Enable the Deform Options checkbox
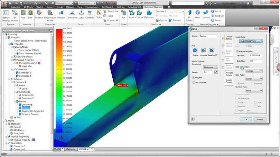The width and height of the screenshot is (280, 157). coord(223,46)
